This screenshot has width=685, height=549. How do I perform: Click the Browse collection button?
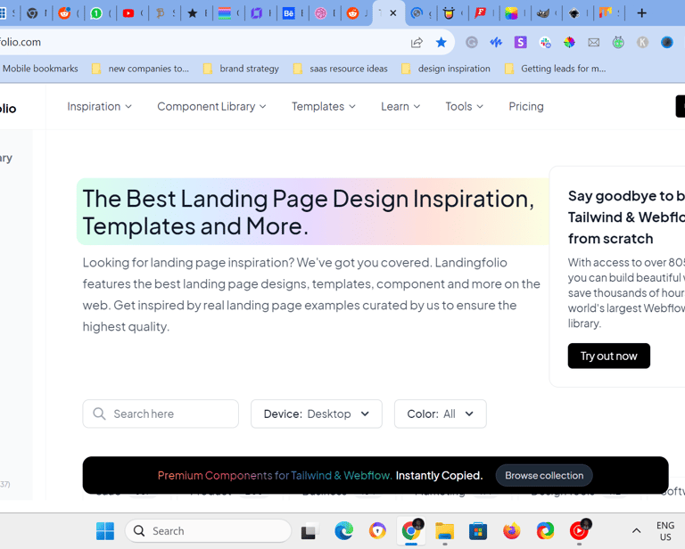(544, 476)
